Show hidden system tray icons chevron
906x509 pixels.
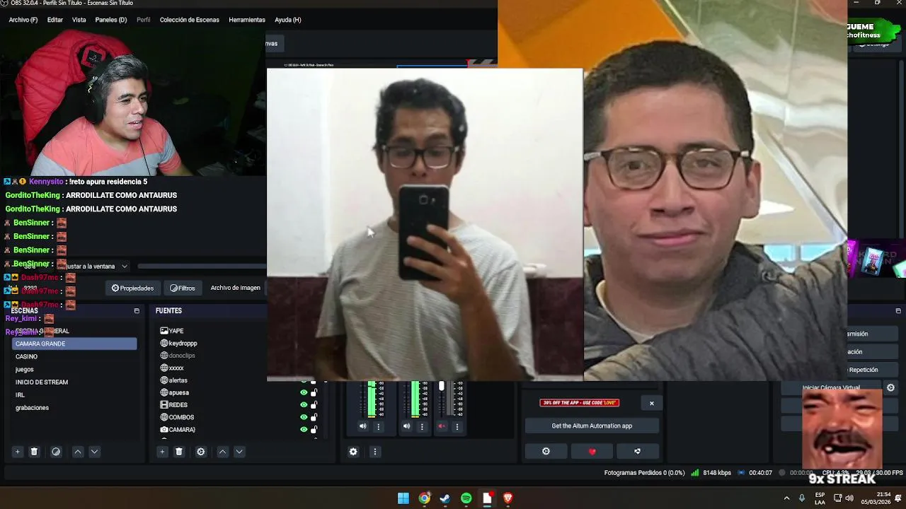point(786,498)
